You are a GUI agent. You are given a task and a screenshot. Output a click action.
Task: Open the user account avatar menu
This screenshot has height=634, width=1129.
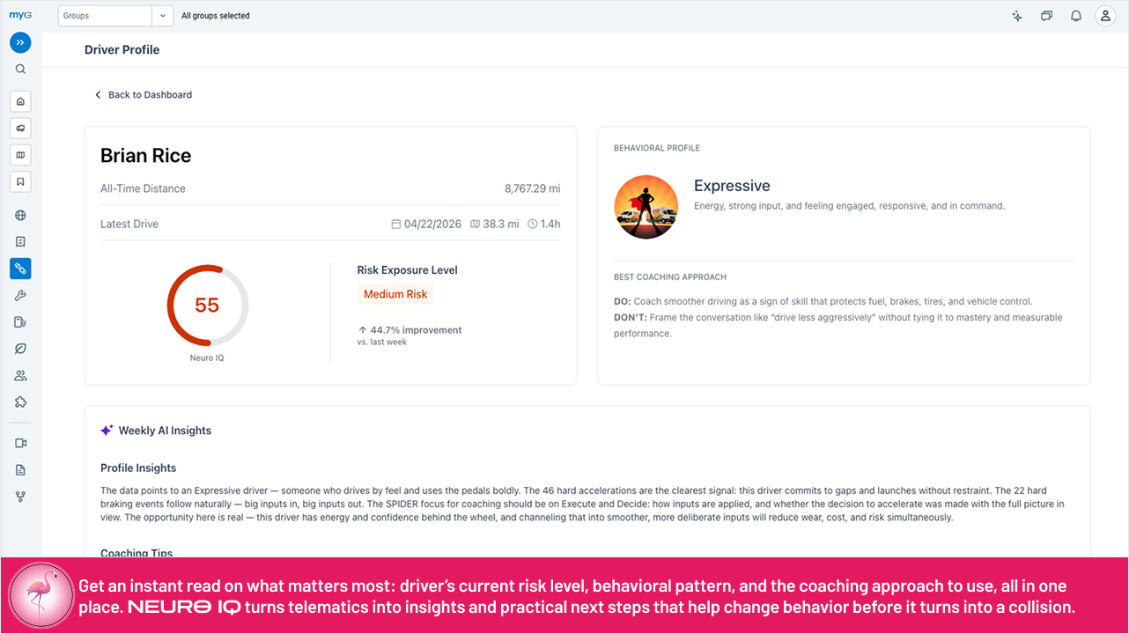[x=1105, y=16]
